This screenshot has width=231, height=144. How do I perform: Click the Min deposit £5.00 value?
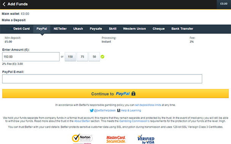point(8,41)
